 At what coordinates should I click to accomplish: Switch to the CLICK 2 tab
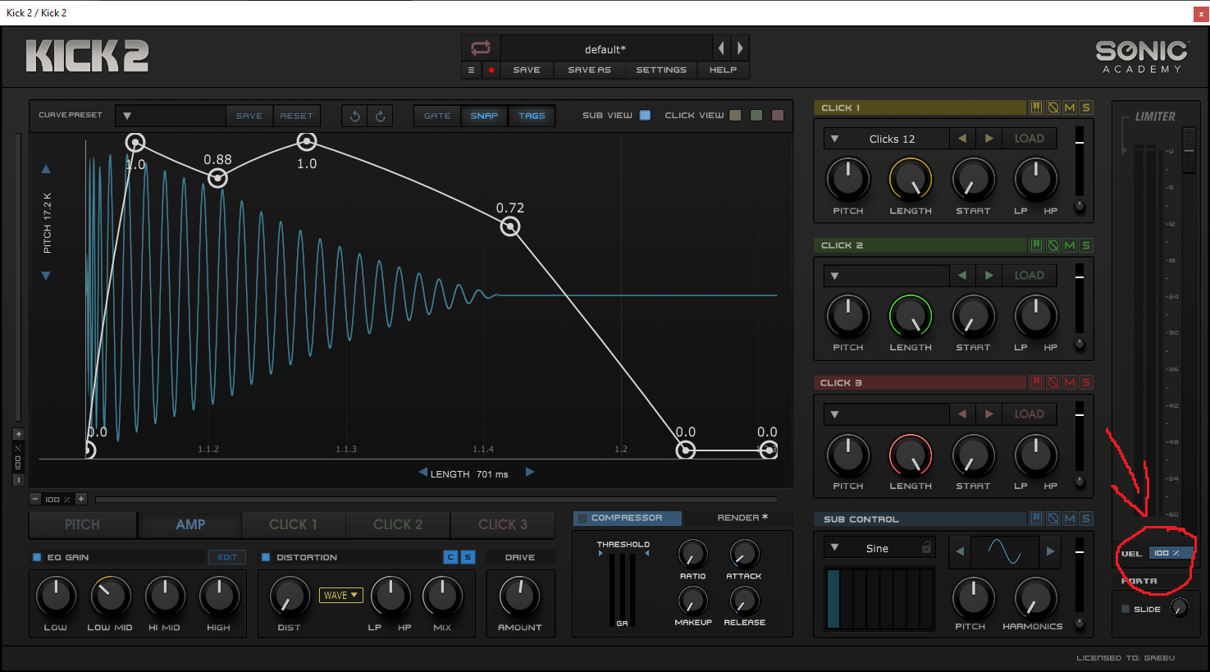pyautogui.click(x=398, y=524)
